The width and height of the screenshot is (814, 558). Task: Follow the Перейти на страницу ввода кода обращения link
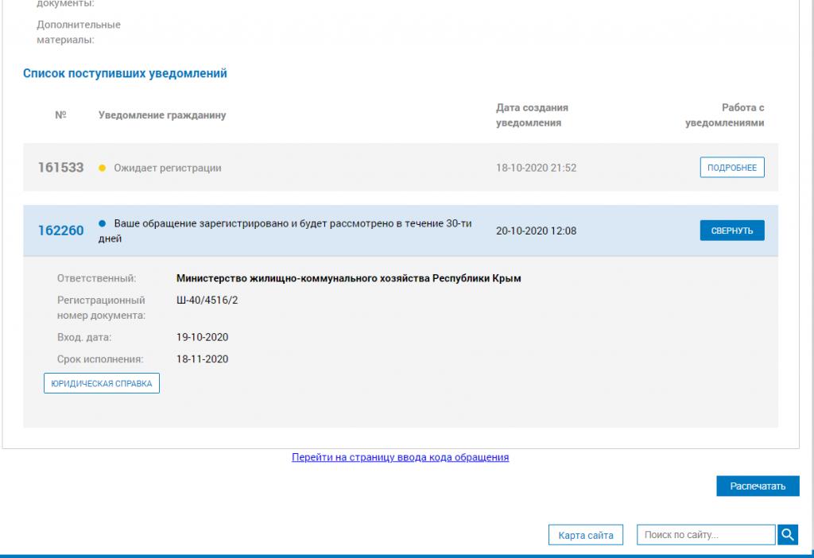(400, 457)
